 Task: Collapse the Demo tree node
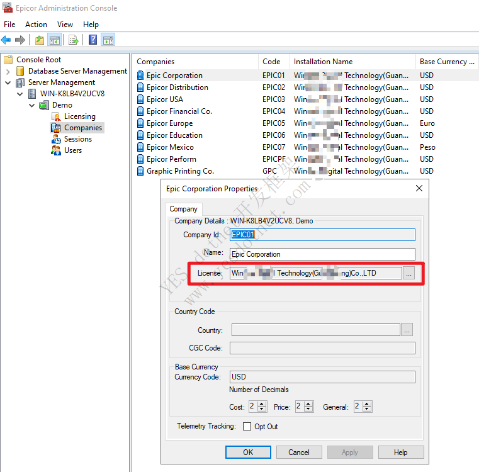(x=31, y=105)
